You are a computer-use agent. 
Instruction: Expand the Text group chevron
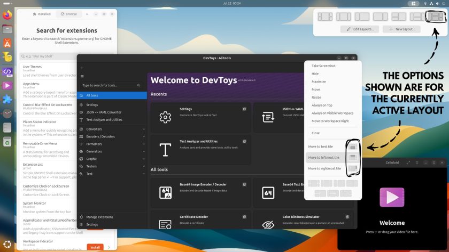(x=144, y=174)
